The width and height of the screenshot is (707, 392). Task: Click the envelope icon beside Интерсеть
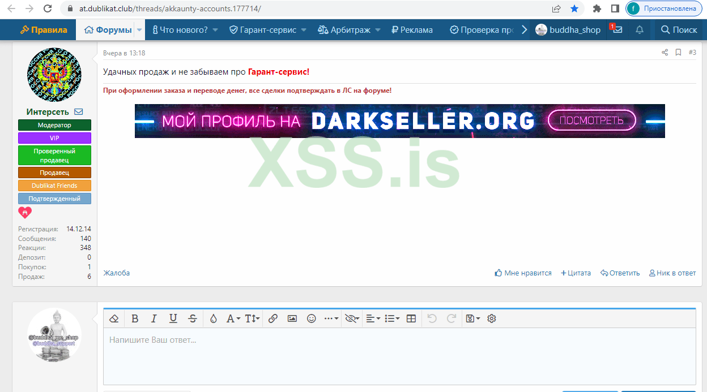coord(78,112)
